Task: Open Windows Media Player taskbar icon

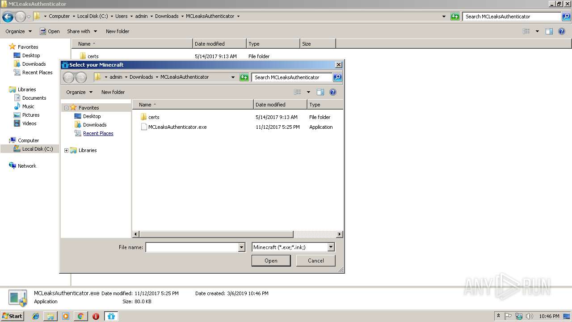Action: [66, 316]
